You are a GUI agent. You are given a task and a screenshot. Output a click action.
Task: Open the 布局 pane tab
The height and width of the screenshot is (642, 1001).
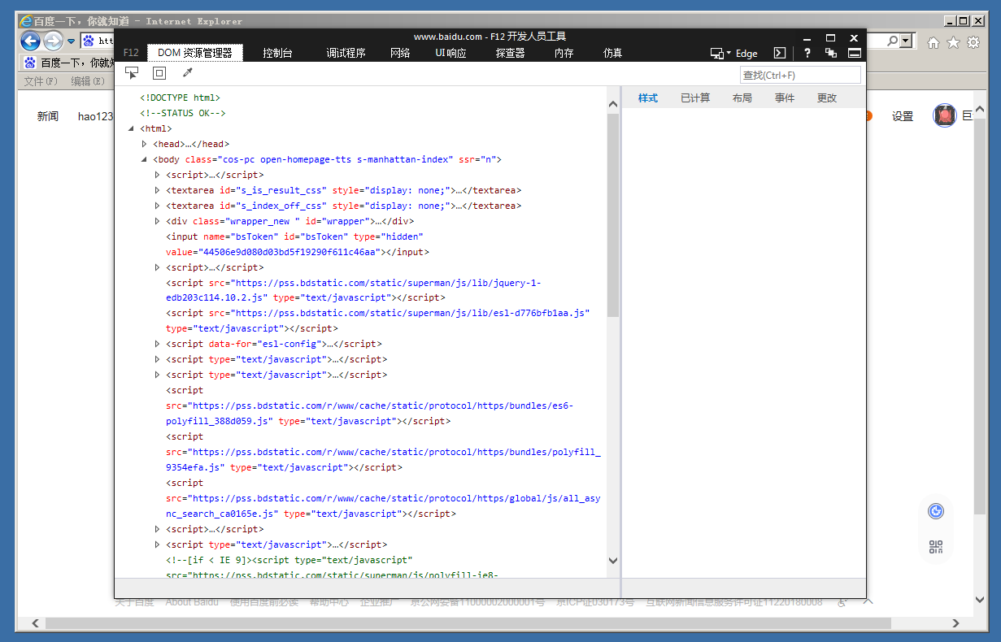tap(742, 98)
